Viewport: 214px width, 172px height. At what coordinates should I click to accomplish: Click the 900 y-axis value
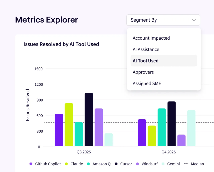pos(40,100)
